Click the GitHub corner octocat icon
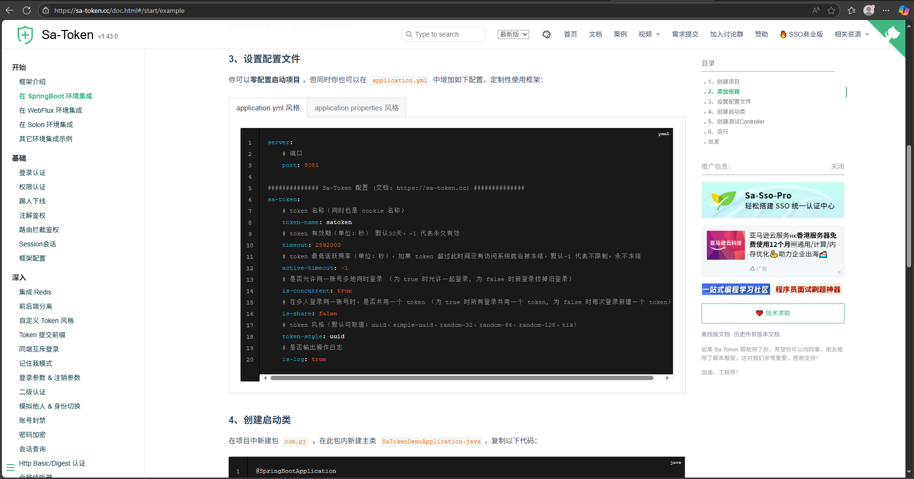This screenshot has width=914, height=479. 892,33
